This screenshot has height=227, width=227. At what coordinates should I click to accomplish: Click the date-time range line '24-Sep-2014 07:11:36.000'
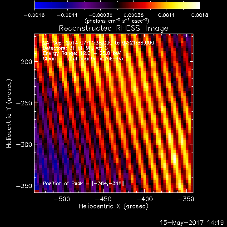(99, 43)
